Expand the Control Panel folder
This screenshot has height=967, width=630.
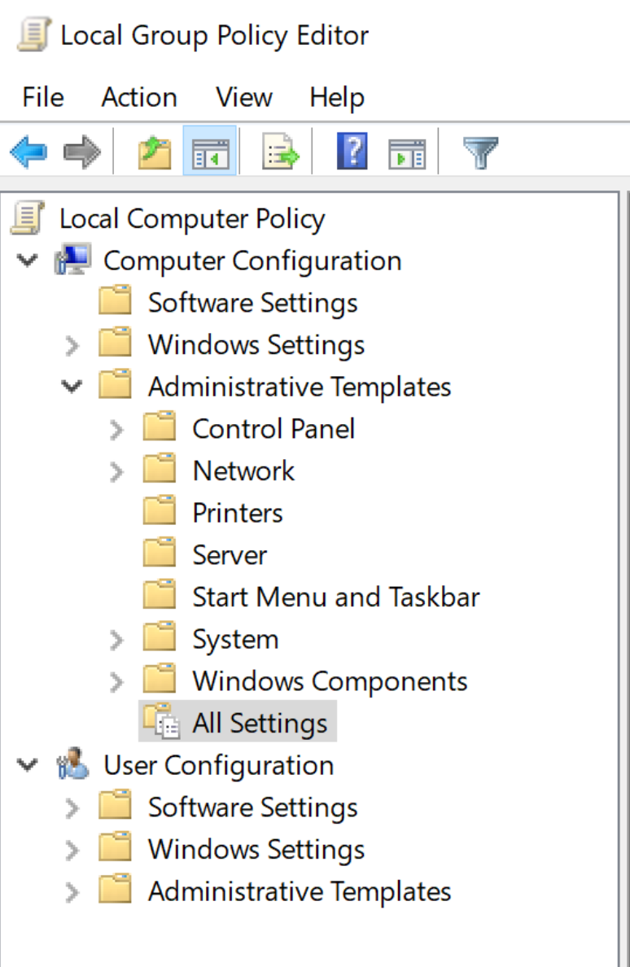tap(117, 429)
